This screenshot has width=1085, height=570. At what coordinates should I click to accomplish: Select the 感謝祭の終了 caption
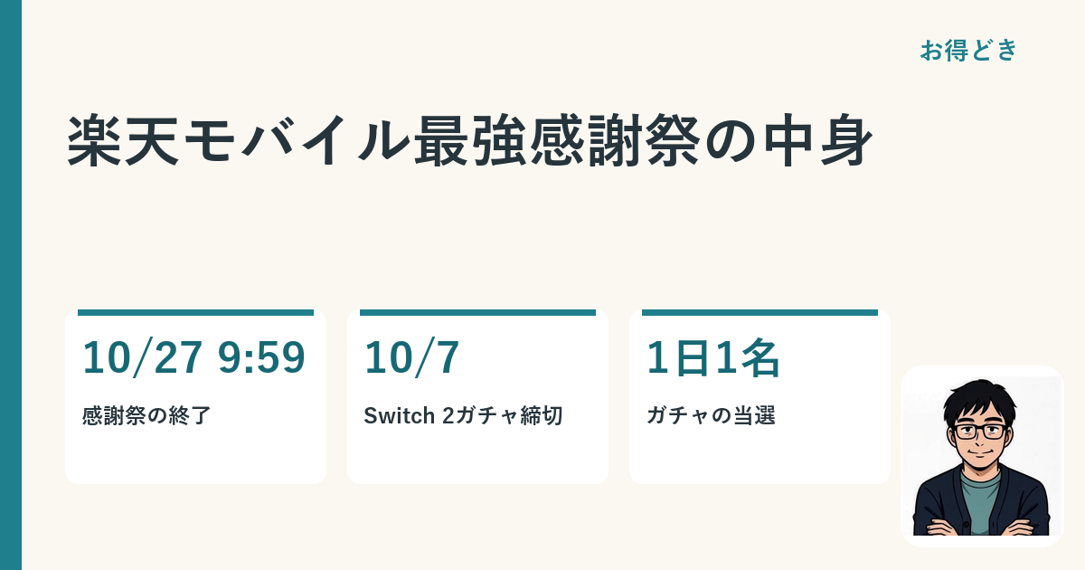pyautogui.click(x=146, y=416)
